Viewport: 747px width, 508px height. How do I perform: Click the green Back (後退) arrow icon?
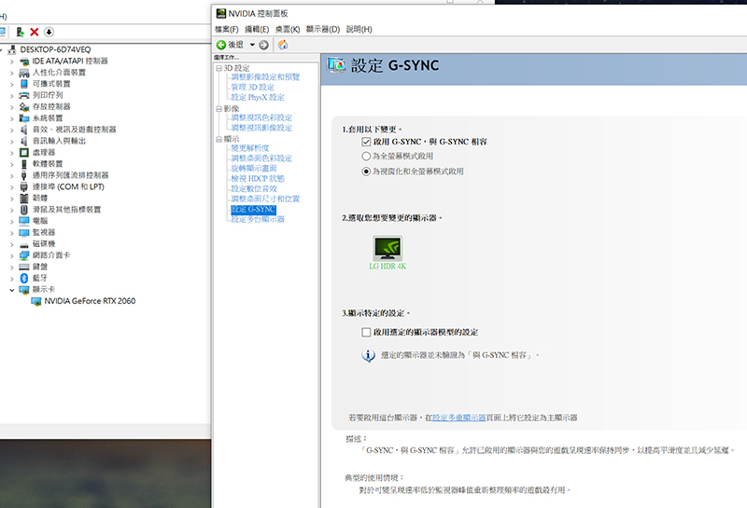pos(221,45)
